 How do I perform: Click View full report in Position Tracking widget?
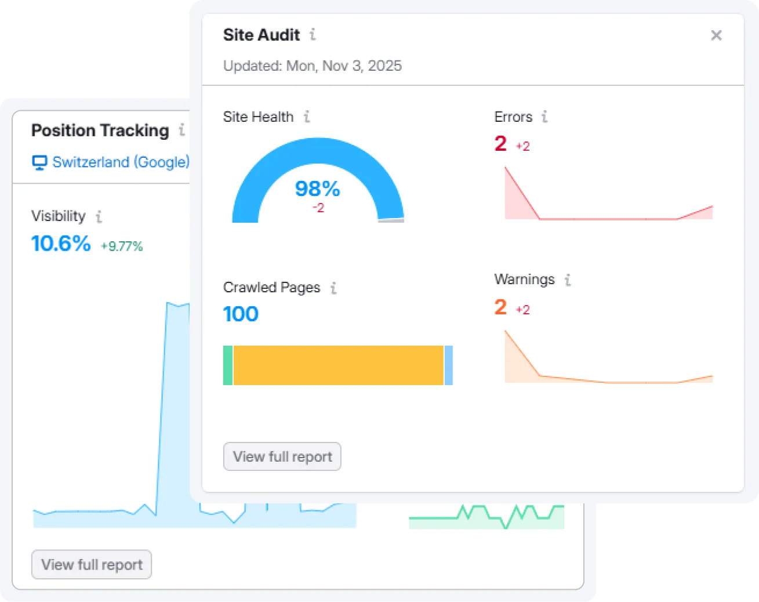[91, 564]
